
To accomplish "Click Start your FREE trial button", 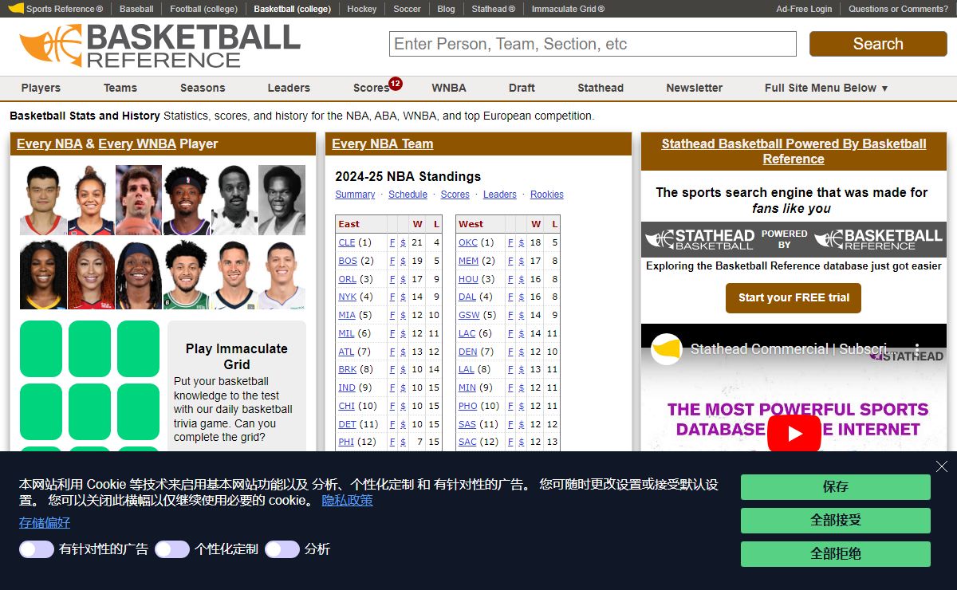I will [794, 297].
